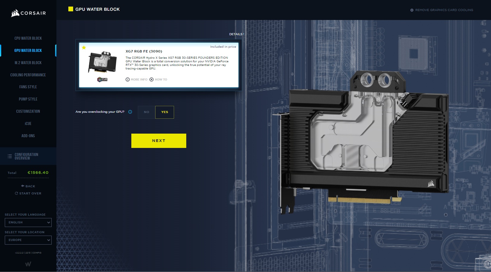Screen dimensions: 491x272
Task: Click the Corsair logo
Action: click(28, 13)
